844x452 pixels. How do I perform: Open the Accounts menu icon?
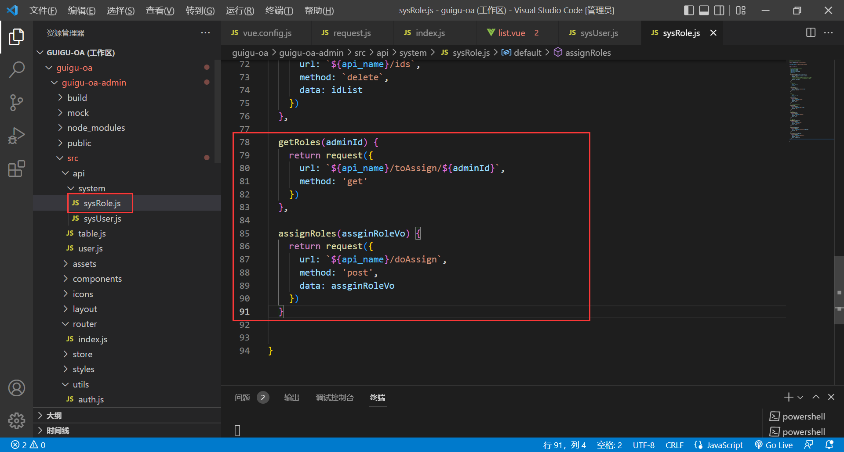(16, 388)
